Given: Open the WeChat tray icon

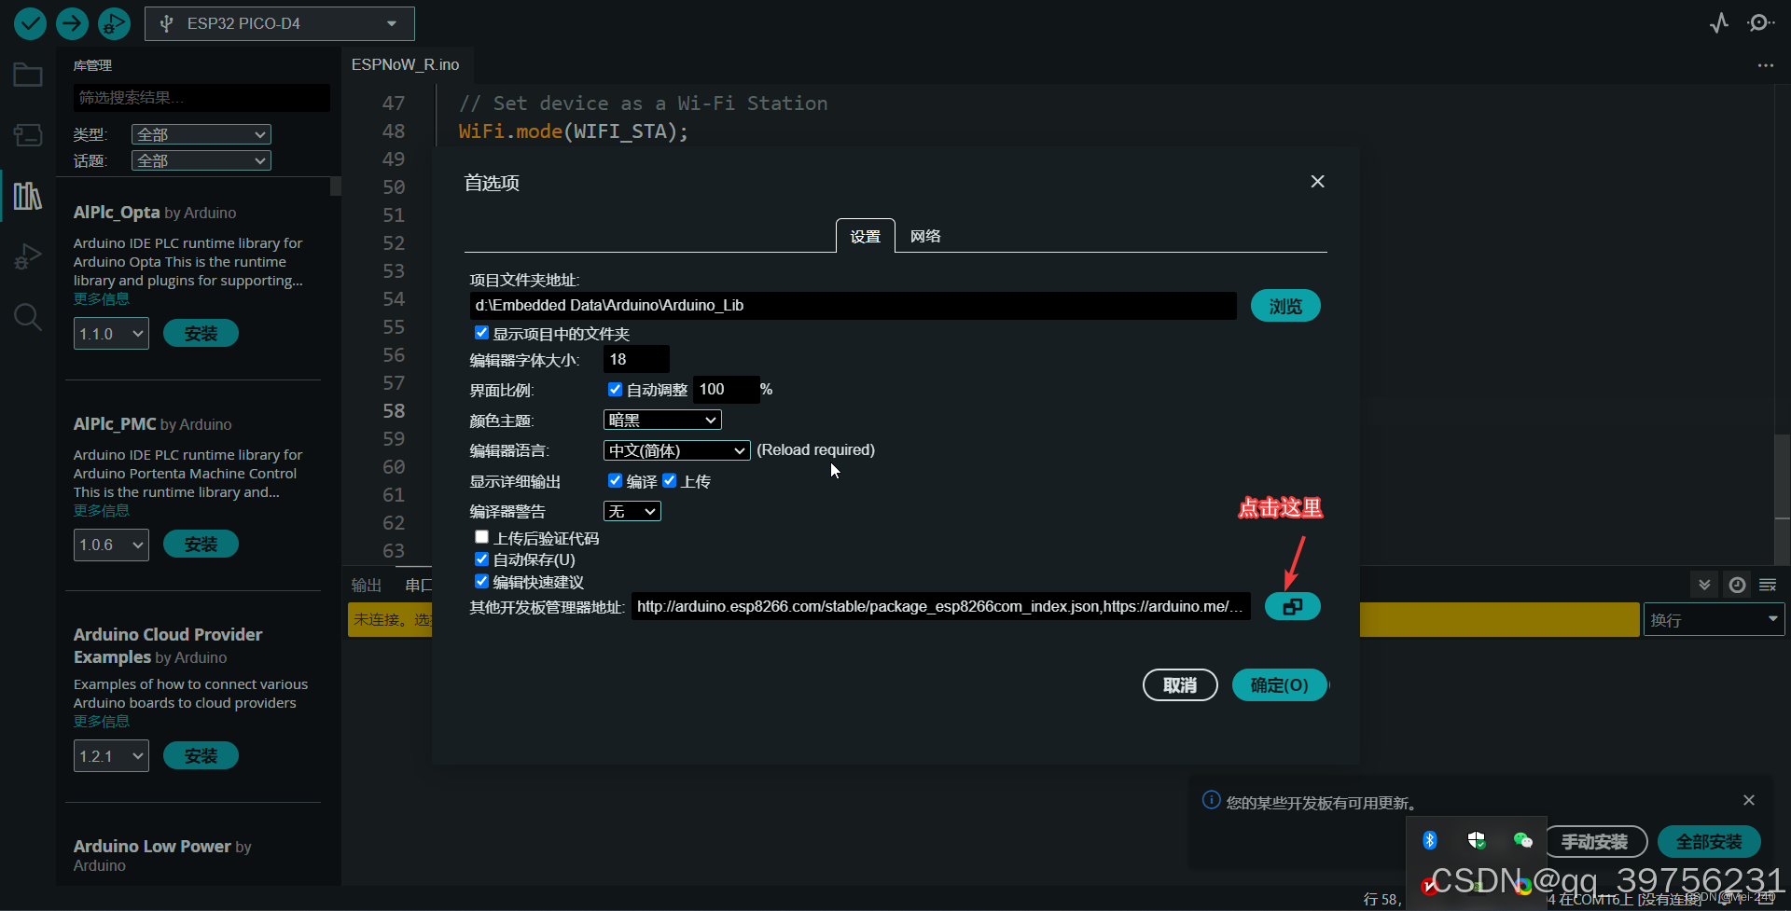Looking at the screenshot, I should click(x=1523, y=840).
